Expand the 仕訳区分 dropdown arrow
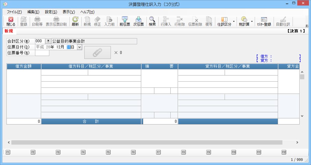This screenshot has width=311, height=165. pos(234,21)
